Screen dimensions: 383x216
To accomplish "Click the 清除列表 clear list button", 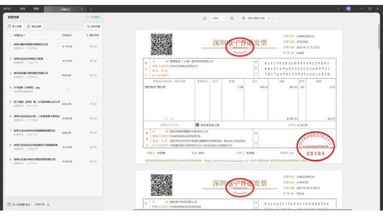I will pyautogui.click(x=92, y=35).
